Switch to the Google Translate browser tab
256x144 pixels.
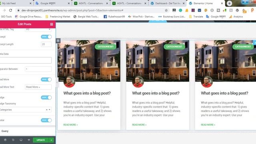click(52, 3)
